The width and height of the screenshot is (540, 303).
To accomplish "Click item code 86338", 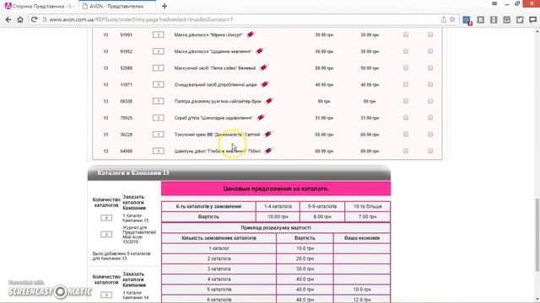I will (x=126, y=101).
